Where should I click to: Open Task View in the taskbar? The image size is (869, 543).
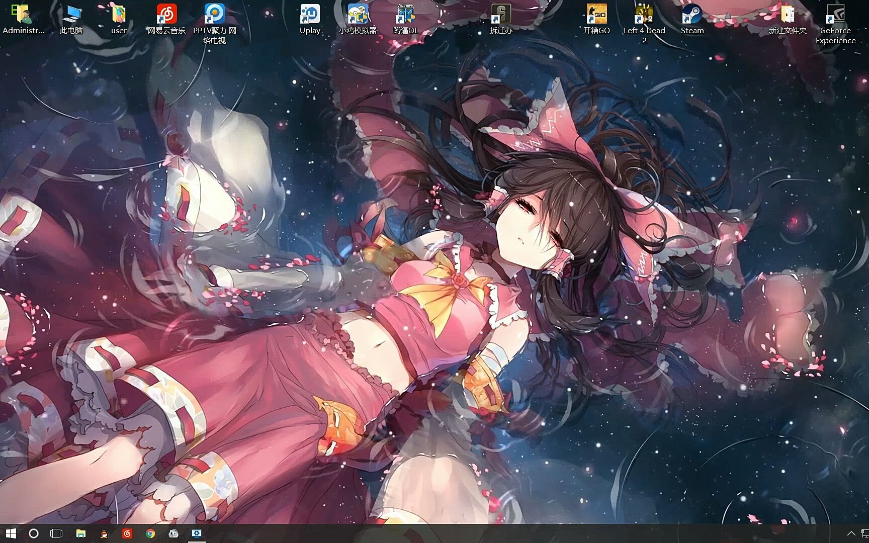[x=56, y=533]
